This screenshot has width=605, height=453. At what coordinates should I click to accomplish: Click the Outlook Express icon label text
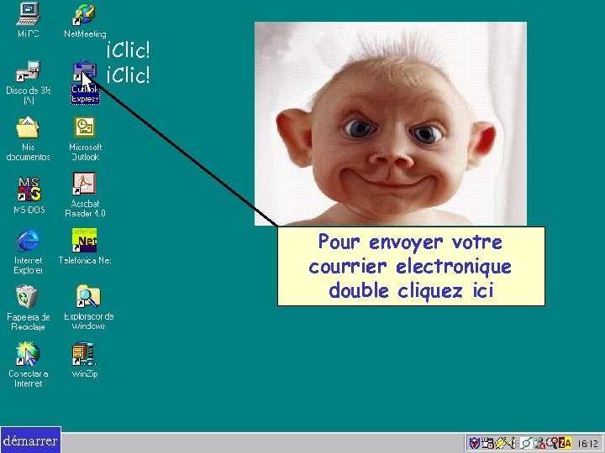pyautogui.click(x=85, y=94)
